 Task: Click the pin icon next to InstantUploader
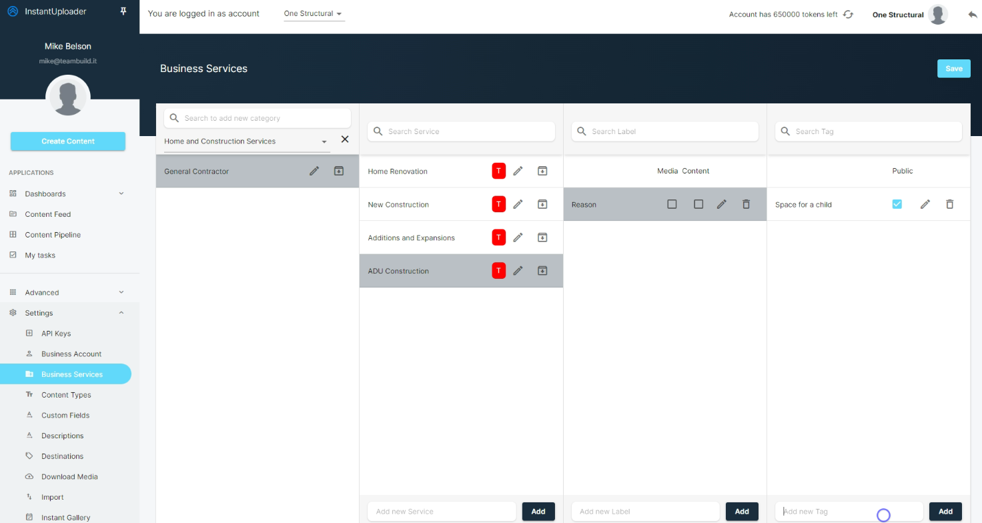tap(123, 11)
